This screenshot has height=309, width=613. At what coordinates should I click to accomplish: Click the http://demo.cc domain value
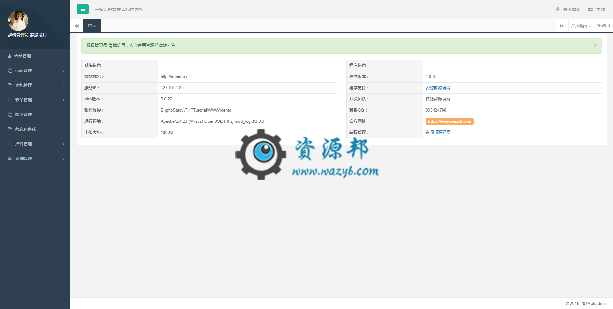[174, 77]
